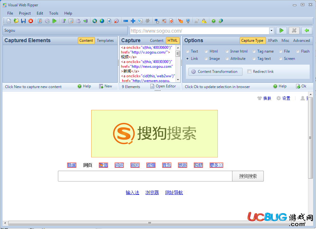Click the red X circle toolbar icon
The image size is (316, 229).
pos(31,21)
